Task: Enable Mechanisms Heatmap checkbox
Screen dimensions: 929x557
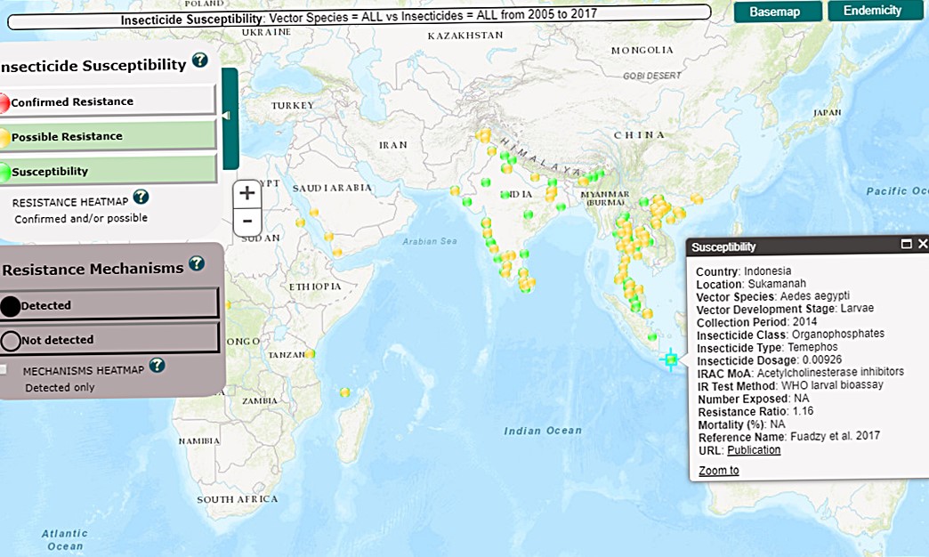Action: coord(4,370)
